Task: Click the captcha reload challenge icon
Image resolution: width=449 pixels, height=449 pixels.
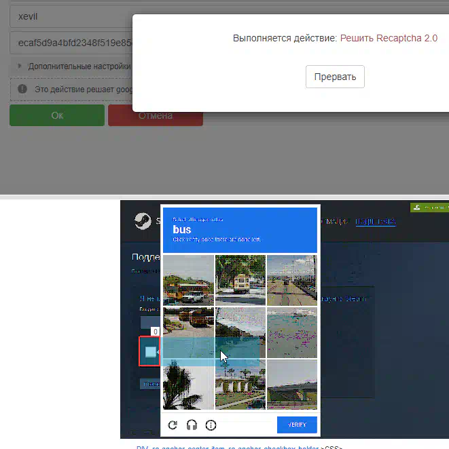Action: pyautogui.click(x=173, y=425)
